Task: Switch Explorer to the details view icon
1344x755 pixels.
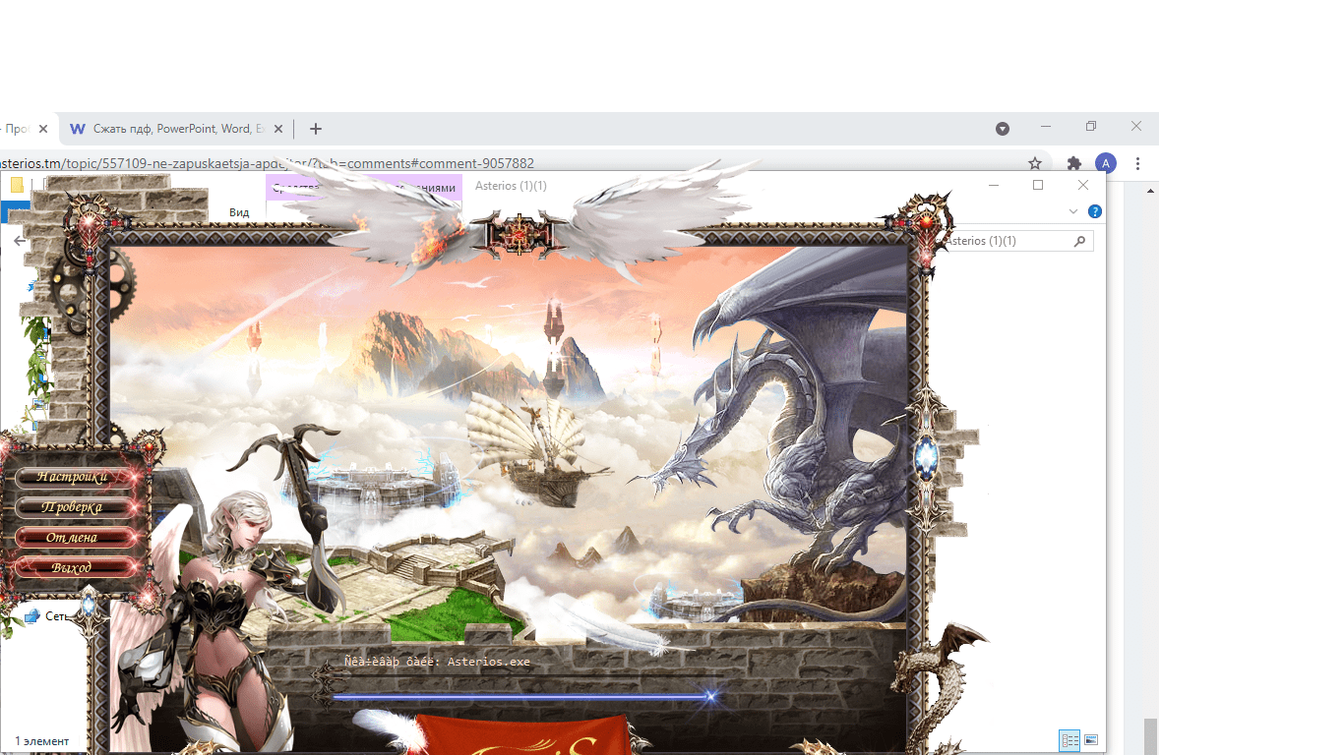Action: [x=1069, y=740]
